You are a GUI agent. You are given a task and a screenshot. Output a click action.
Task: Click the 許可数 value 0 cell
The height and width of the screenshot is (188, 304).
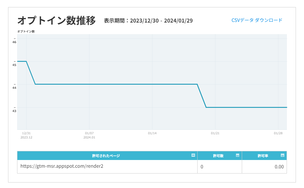pyautogui.click(x=220, y=167)
